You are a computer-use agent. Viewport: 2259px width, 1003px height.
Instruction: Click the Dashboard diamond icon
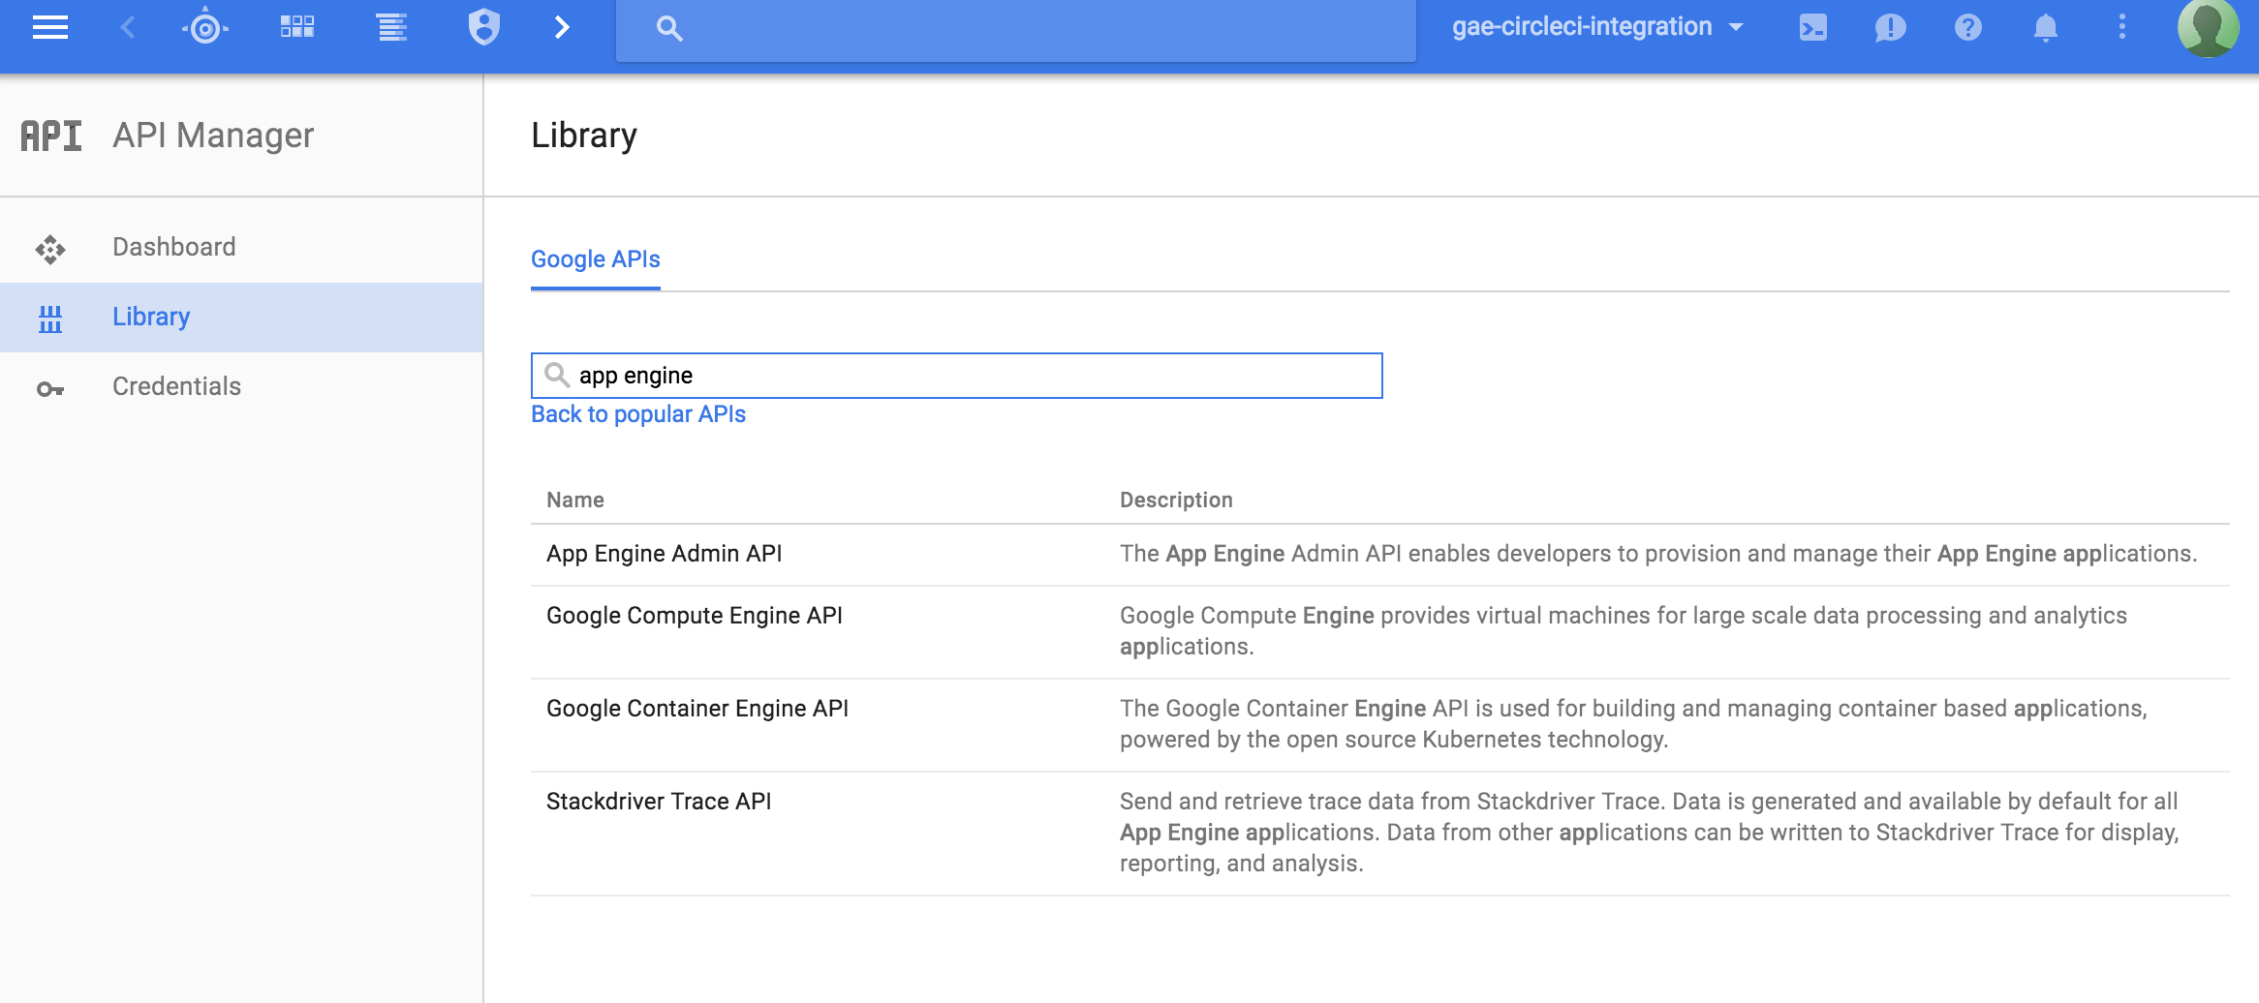pyautogui.click(x=50, y=249)
